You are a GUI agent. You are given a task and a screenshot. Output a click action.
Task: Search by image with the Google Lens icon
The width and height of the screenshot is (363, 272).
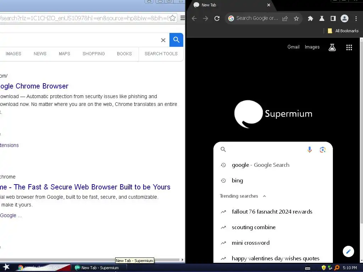pyautogui.click(x=323, y=150)
